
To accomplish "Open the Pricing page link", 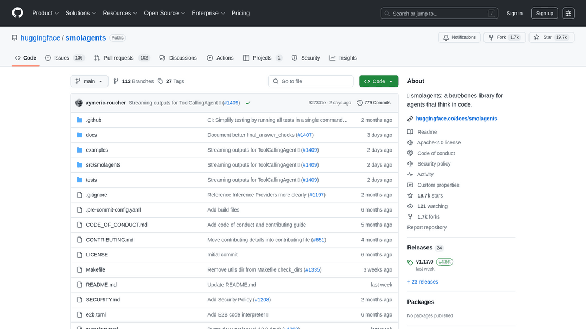I will [x=240, y=13].
